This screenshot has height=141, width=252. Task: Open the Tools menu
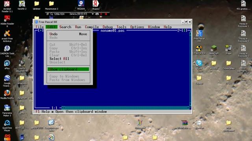tap(121, 27)
